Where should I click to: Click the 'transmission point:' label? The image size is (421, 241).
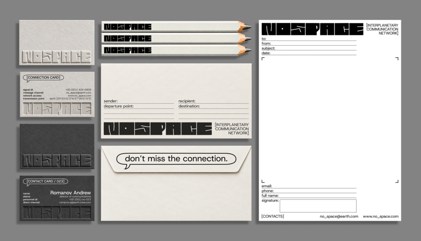coord(34,99)
